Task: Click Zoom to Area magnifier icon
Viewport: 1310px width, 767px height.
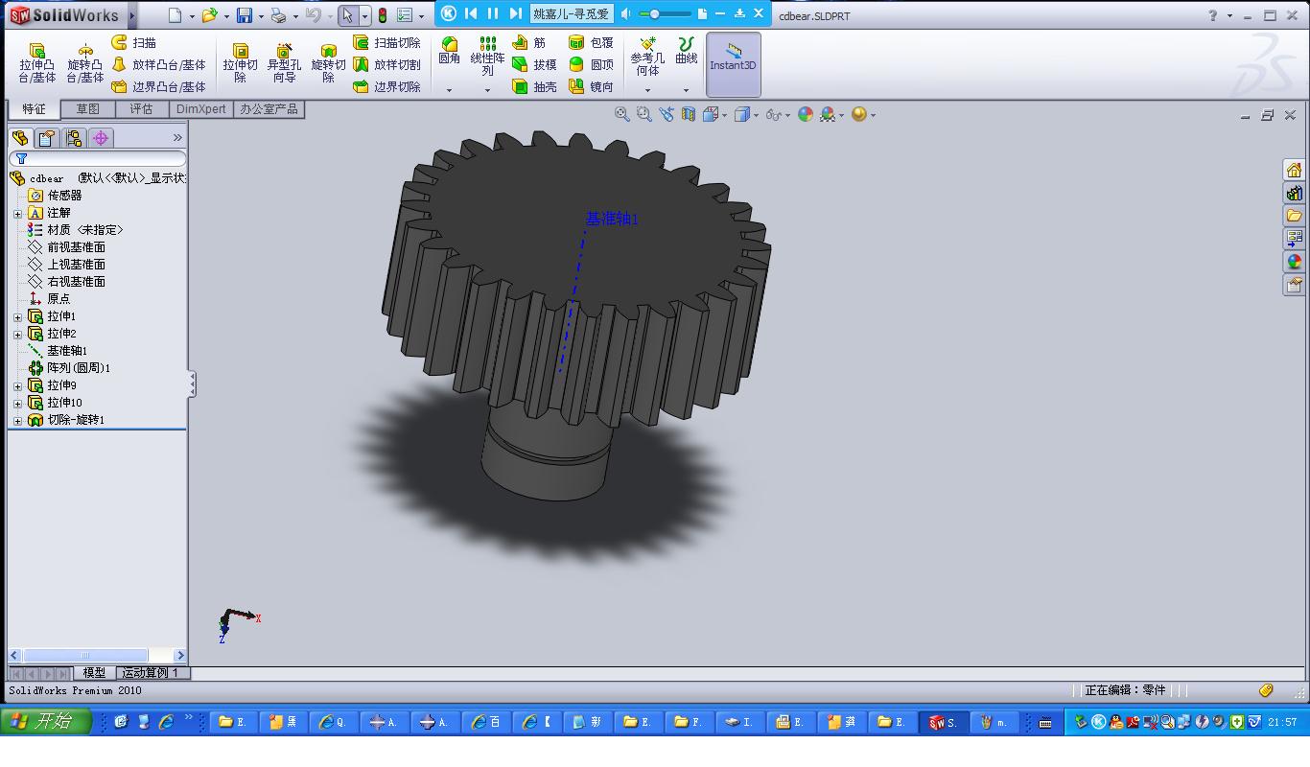Action: click(644, 114)
